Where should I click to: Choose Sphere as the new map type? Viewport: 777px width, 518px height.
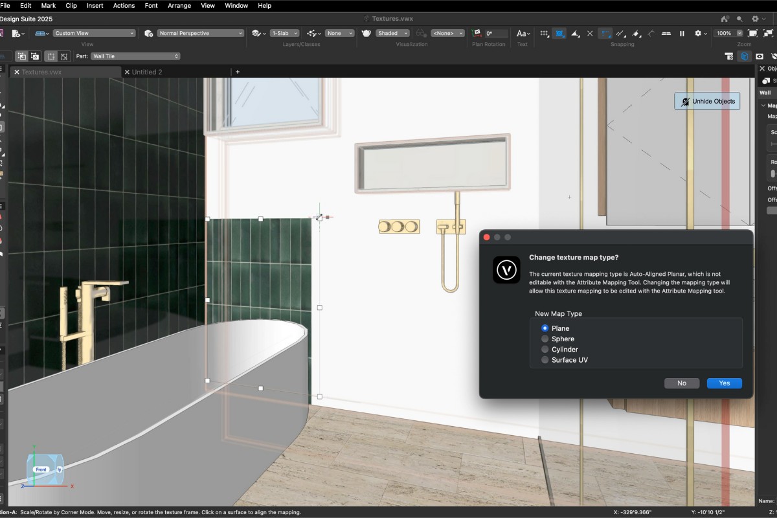coord(545,339)
